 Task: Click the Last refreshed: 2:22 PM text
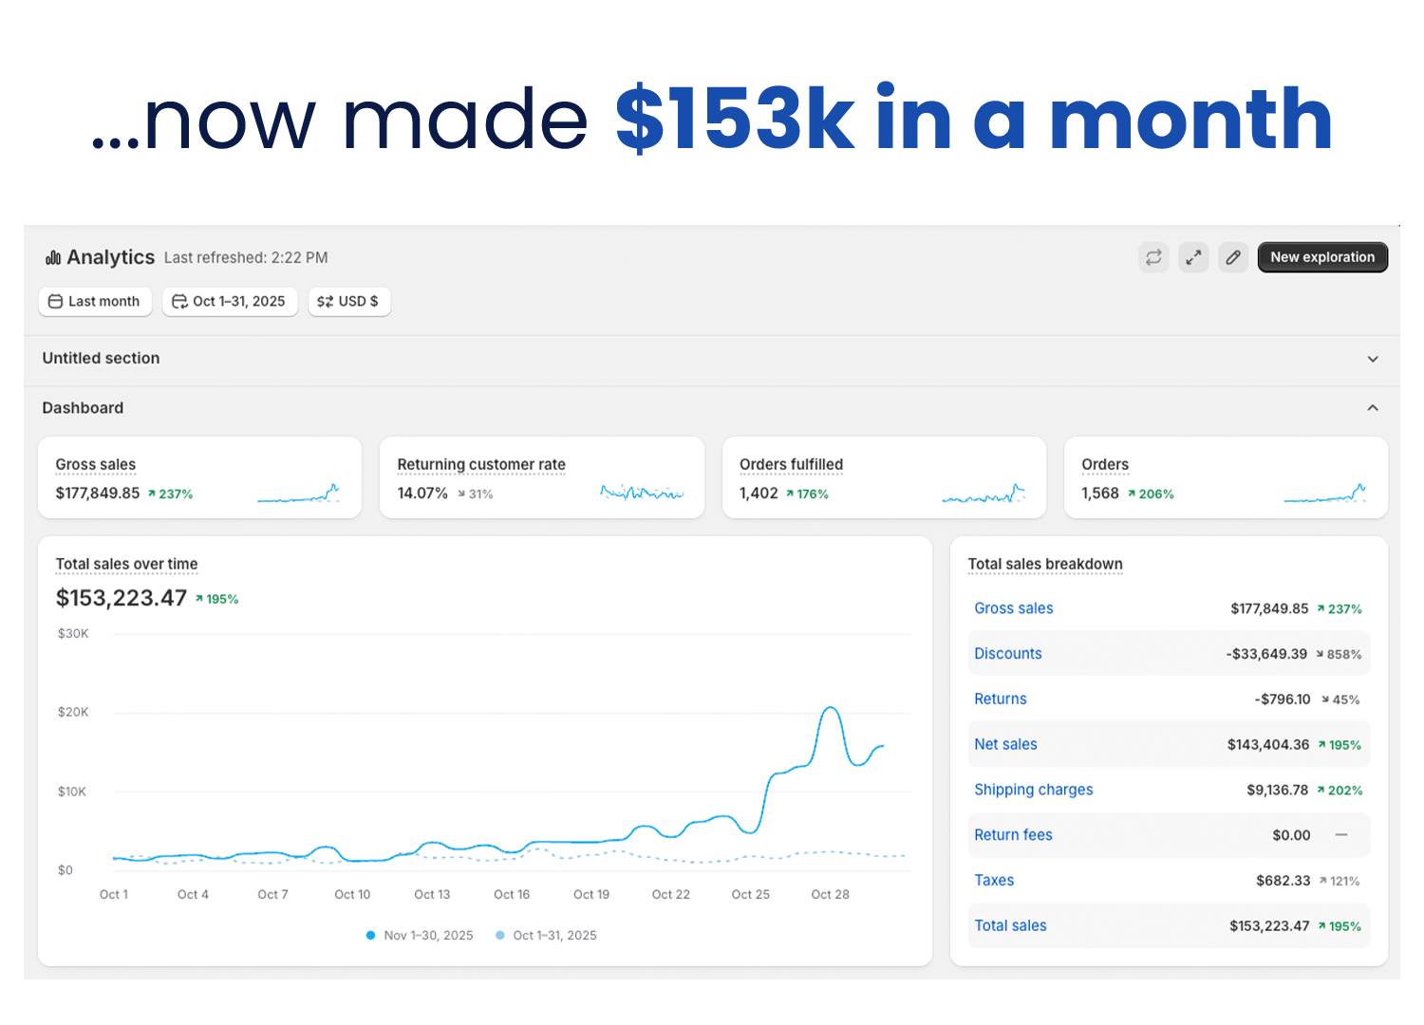(246, 258)
